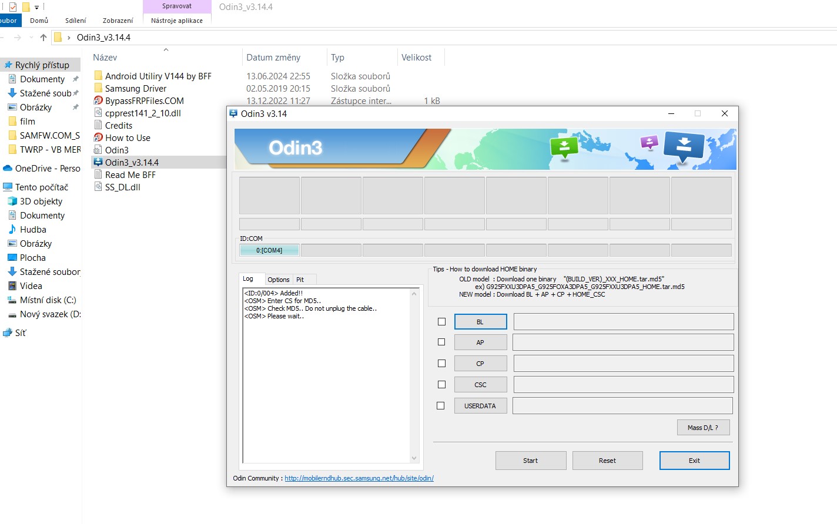Select the Odin3_v3.14.4 application icon

coord(98,162)
